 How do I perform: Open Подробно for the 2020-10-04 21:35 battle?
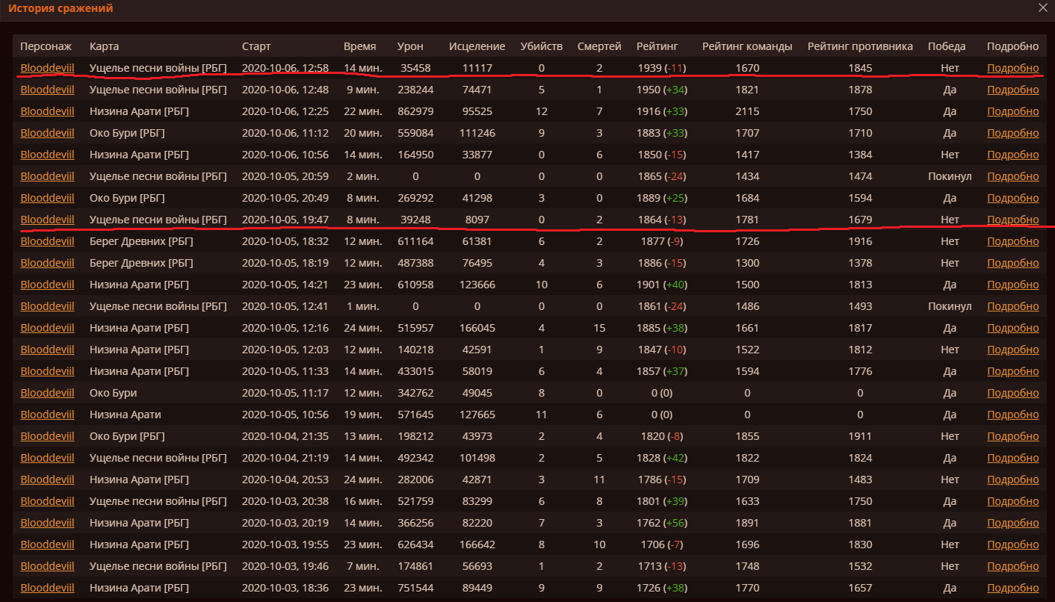click(1012, 436)
